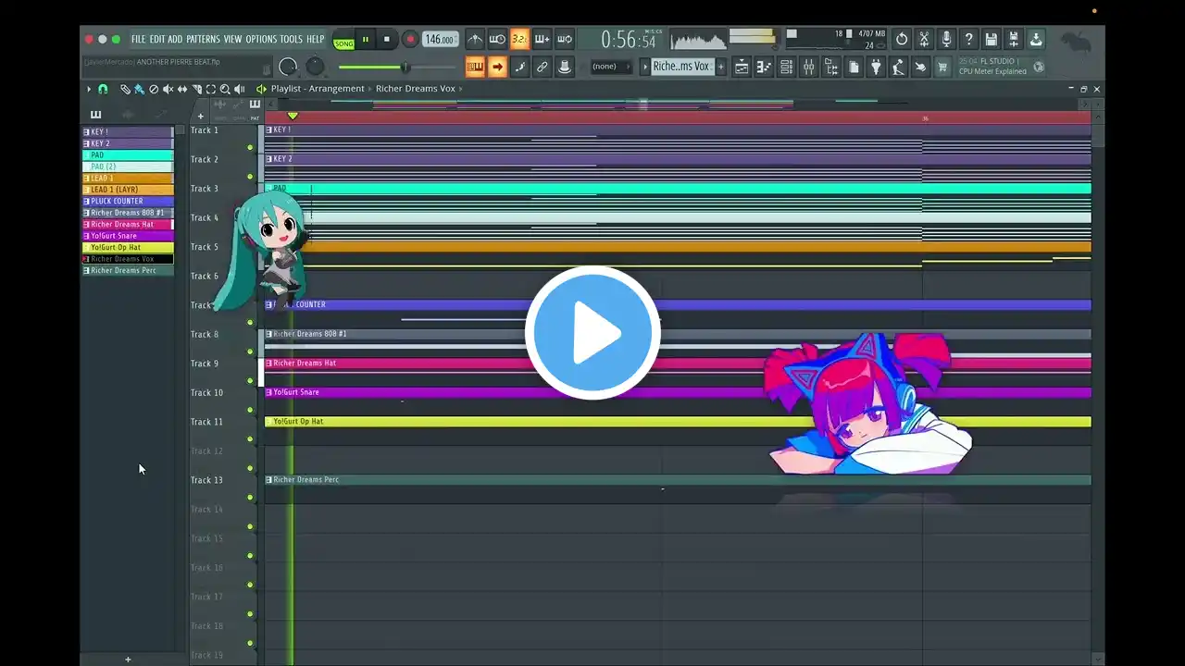Toggle the link/multilink to controllers icon

point(542,67)
